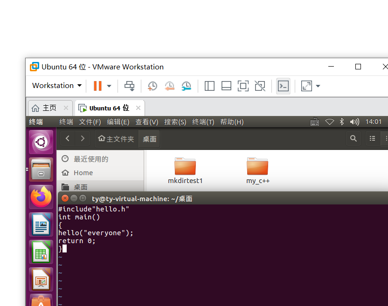Image resolution: width=388 pixels, height=306 pixels.
Task: Close the terminal window
Action: pos(65,198)
